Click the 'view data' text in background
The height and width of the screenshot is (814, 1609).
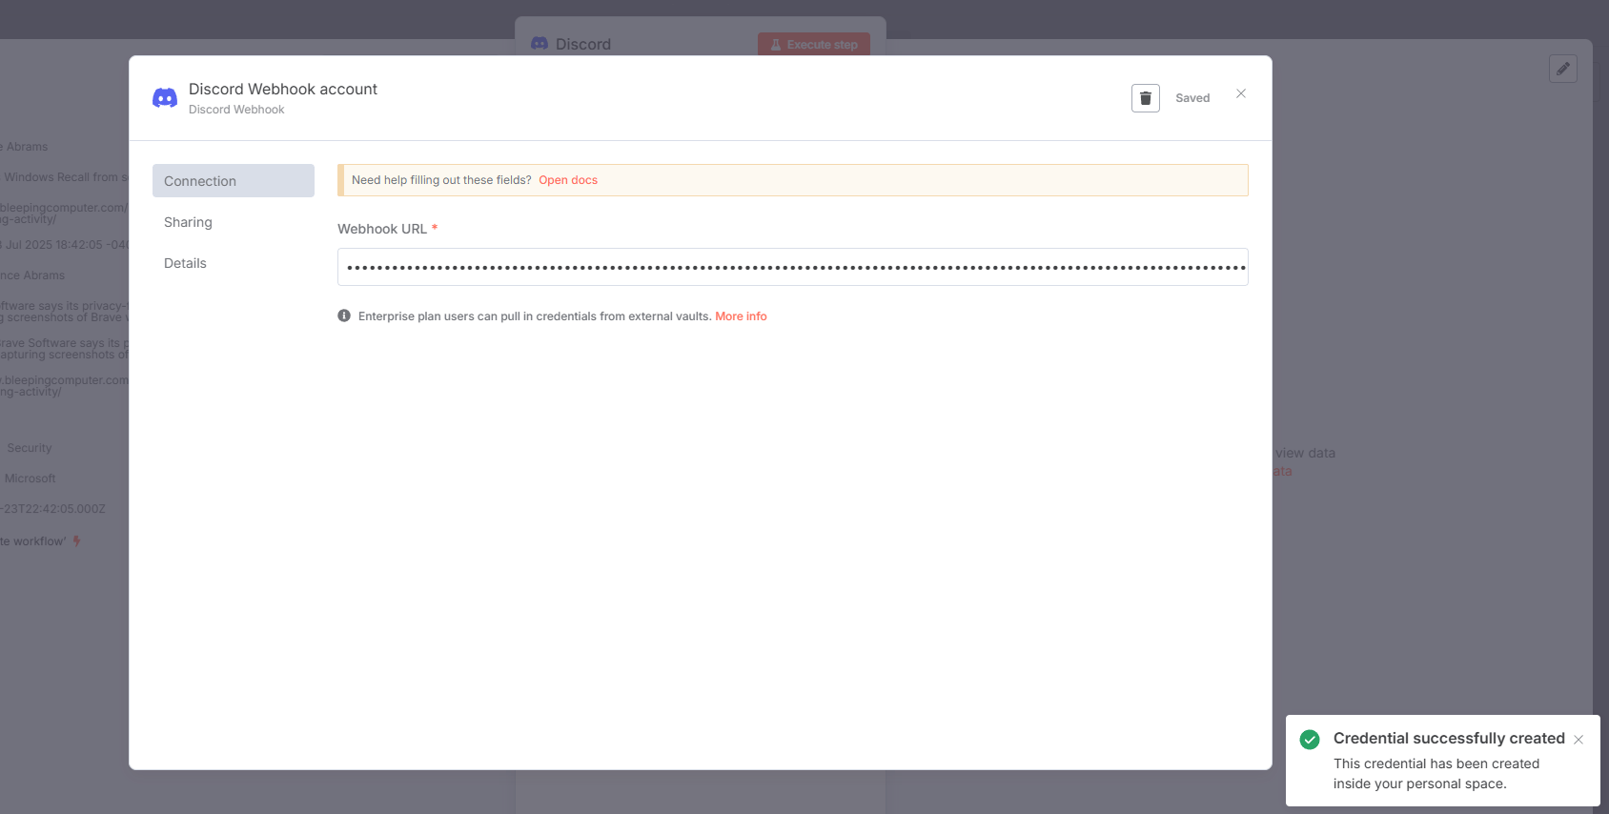click(x=1306, y=453)
